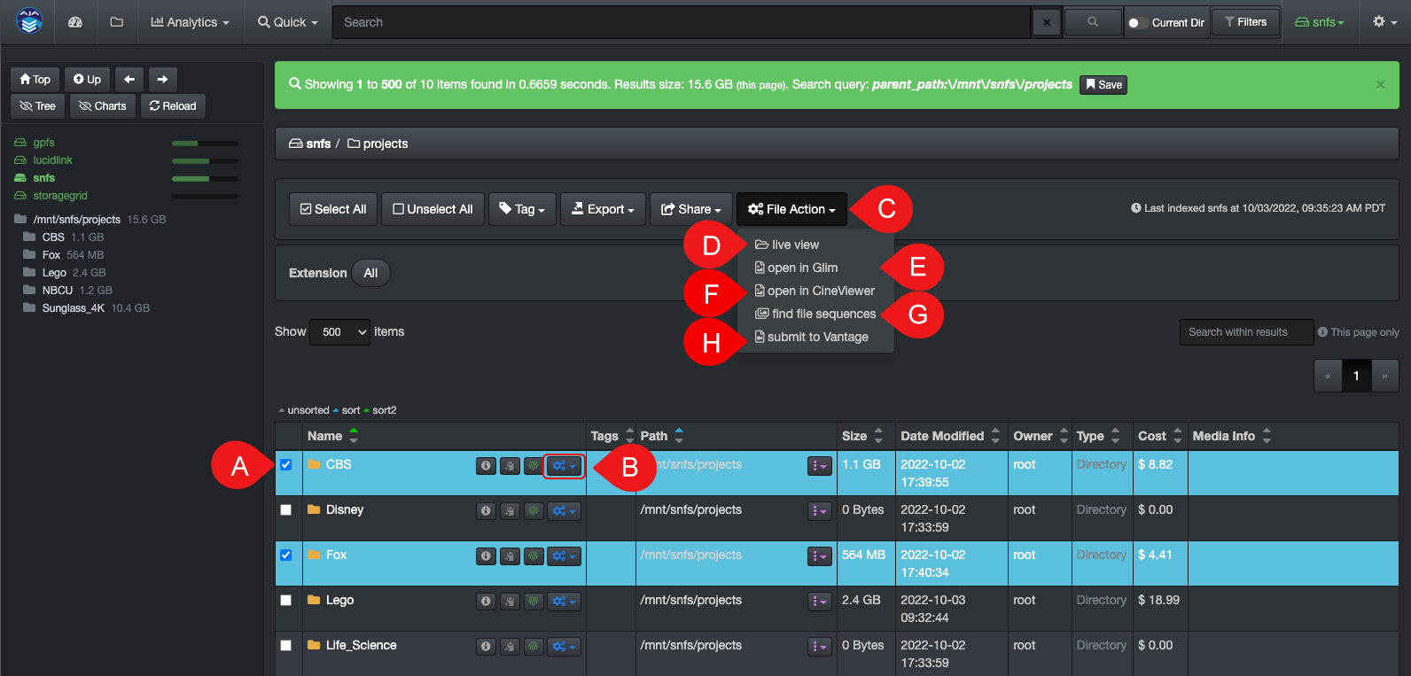Viewport: 1411px width, 676px height.
Task: Click the back arrow navigation button
Action: click(x=129, y=80)
